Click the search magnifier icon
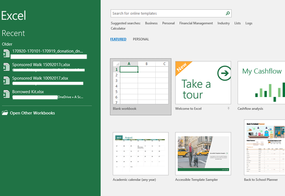Screen dimensions: 285x196 tap(228, 13)
